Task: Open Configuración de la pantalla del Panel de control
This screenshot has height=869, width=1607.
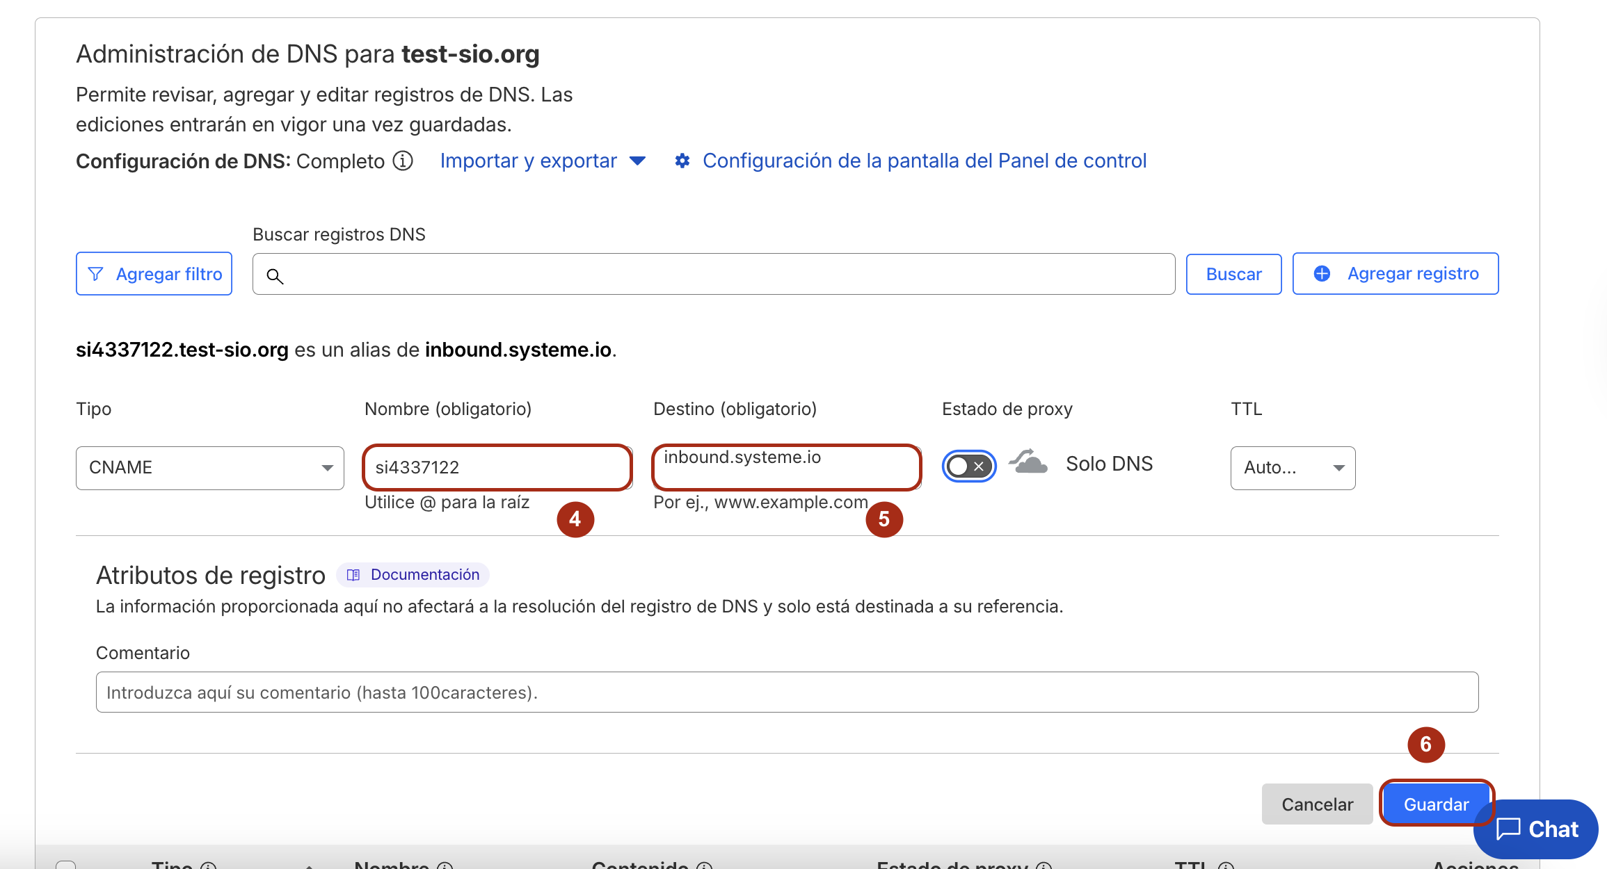Action: click(x=924, y=161)
